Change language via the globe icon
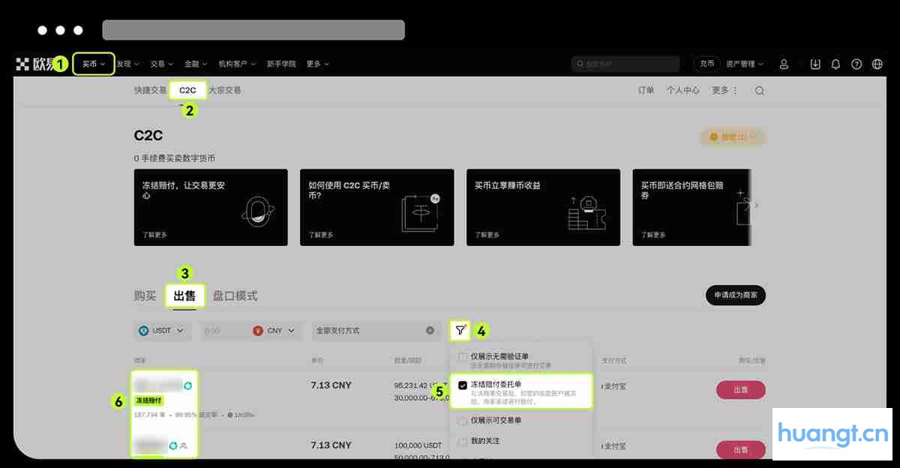 point(876,64)
